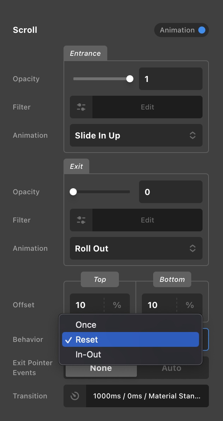Click the Transition timer icon
The height and width of the screenshot is (421, 223).
[x=75, y=396]
